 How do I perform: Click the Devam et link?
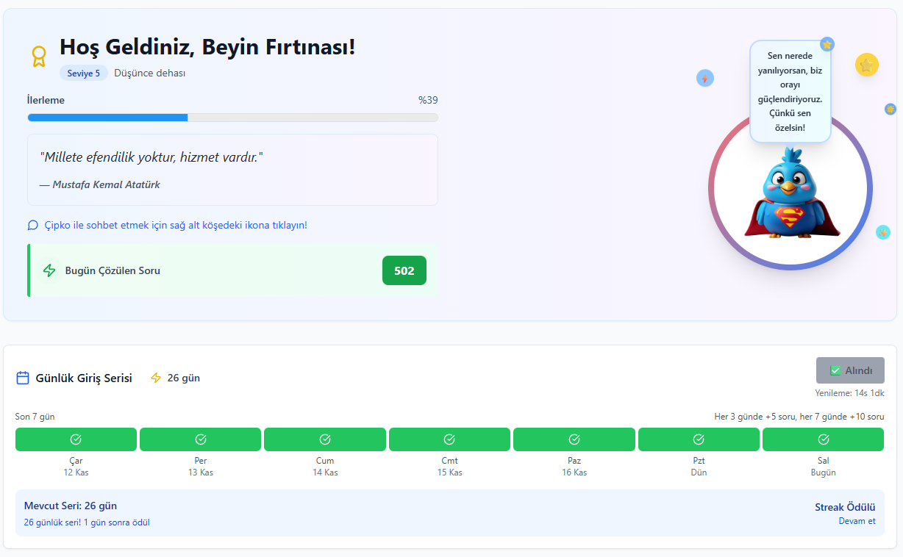coord(857,521)
